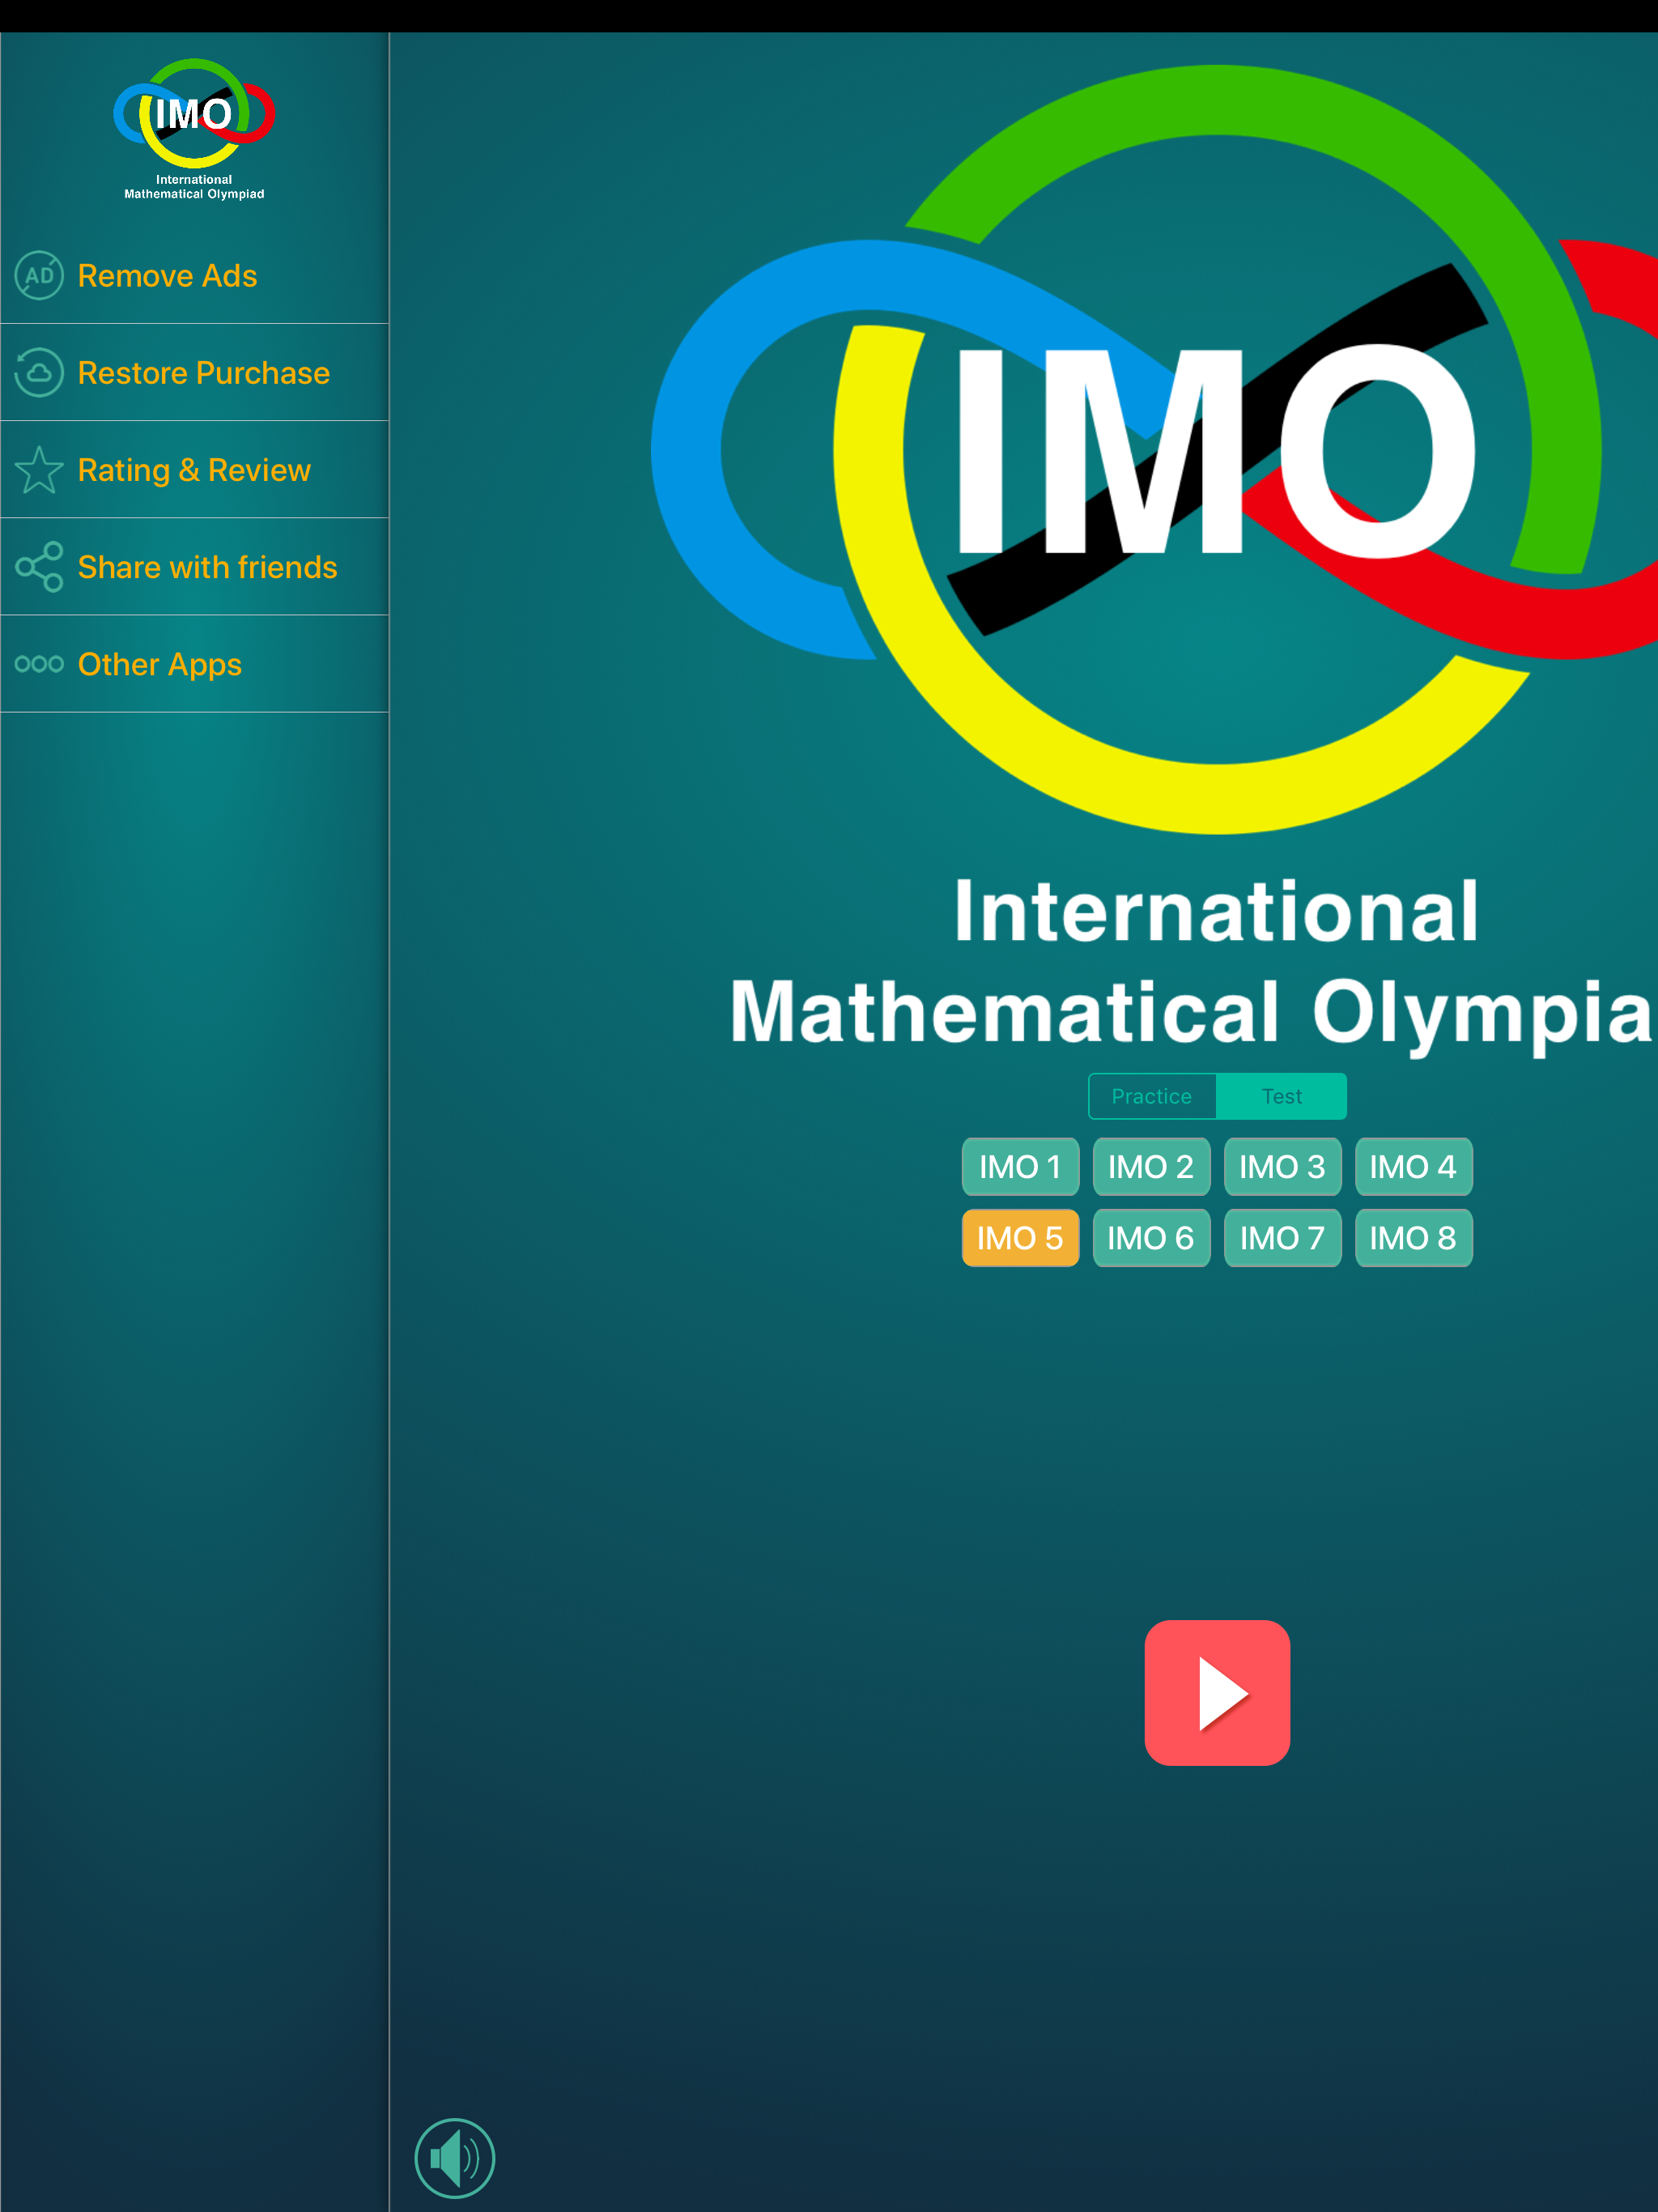Switch to the Test tab
The width and height of the screenshot is (1658, 2212).
point(1282,1096)
